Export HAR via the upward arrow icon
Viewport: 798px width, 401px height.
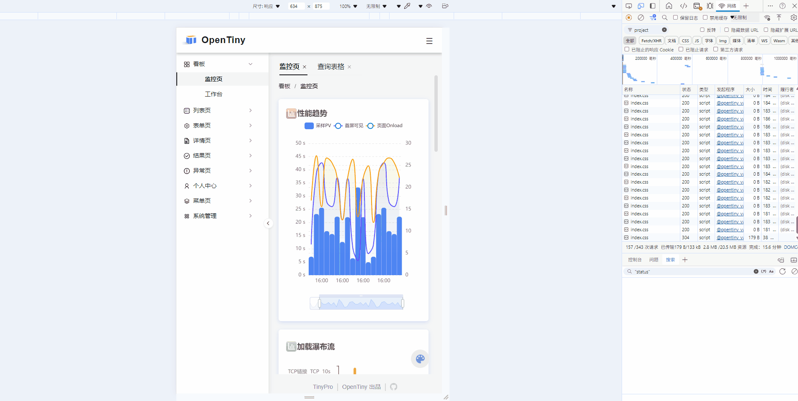(x=779, y=18)
